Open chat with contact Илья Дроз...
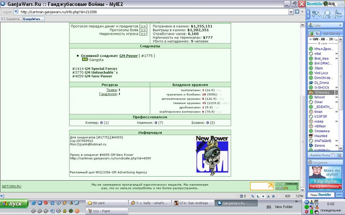Viewport: 345px width, 215px height. click(323, 49)
